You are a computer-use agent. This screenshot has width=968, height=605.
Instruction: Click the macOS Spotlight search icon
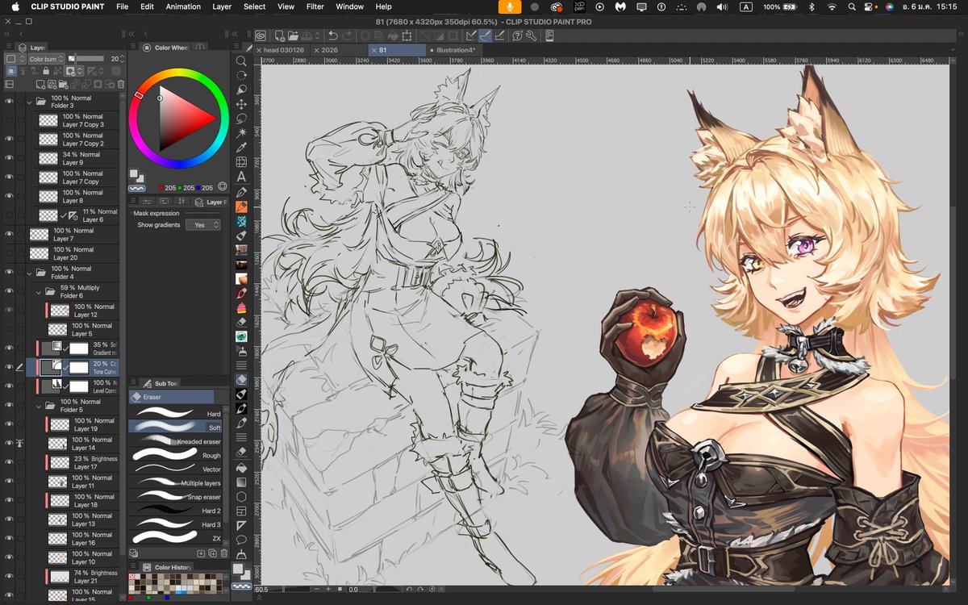[852, 6]
